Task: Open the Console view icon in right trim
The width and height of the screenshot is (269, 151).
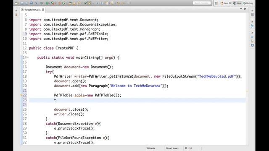Action: point(252,45)
